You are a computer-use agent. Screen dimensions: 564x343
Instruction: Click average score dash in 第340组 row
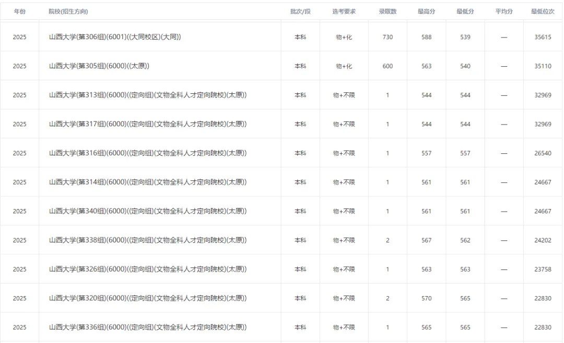pos(504,212)
